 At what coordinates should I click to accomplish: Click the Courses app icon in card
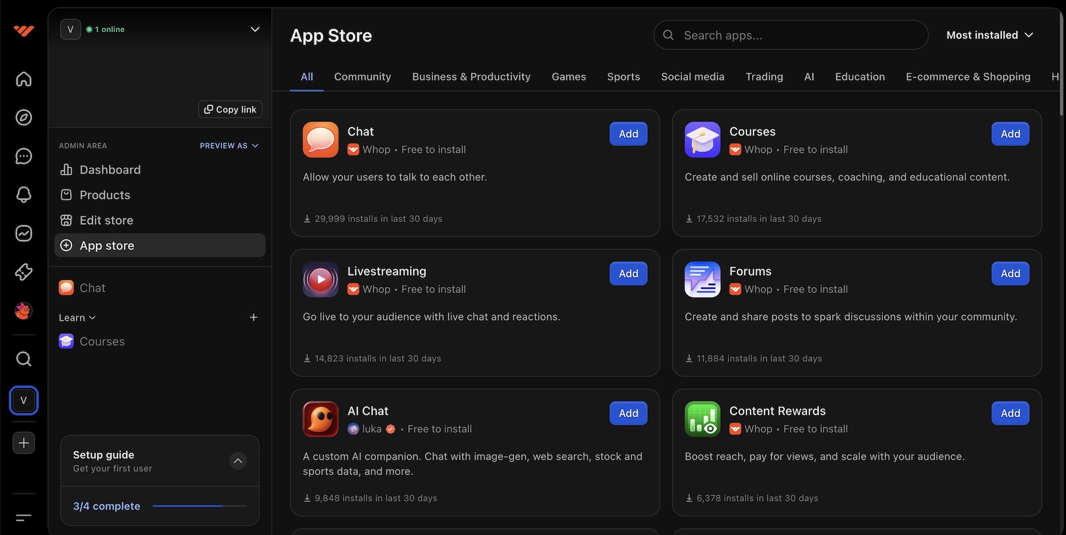tap(702, 140)
